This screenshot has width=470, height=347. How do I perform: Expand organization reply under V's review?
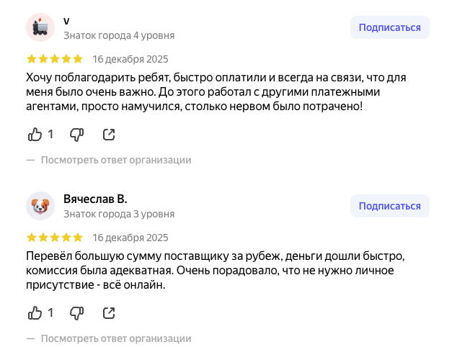pyautogui.click(x=115, y=160)
